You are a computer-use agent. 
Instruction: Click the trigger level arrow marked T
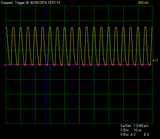[x=155, y=61]
